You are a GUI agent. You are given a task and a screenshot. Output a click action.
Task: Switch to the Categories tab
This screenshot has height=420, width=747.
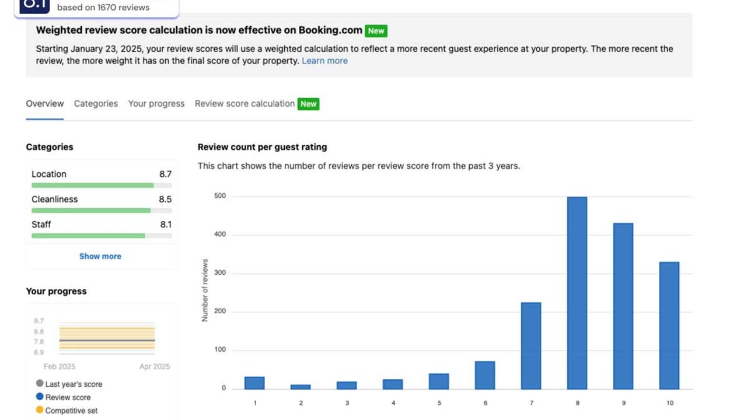click(x=96, y=104)
